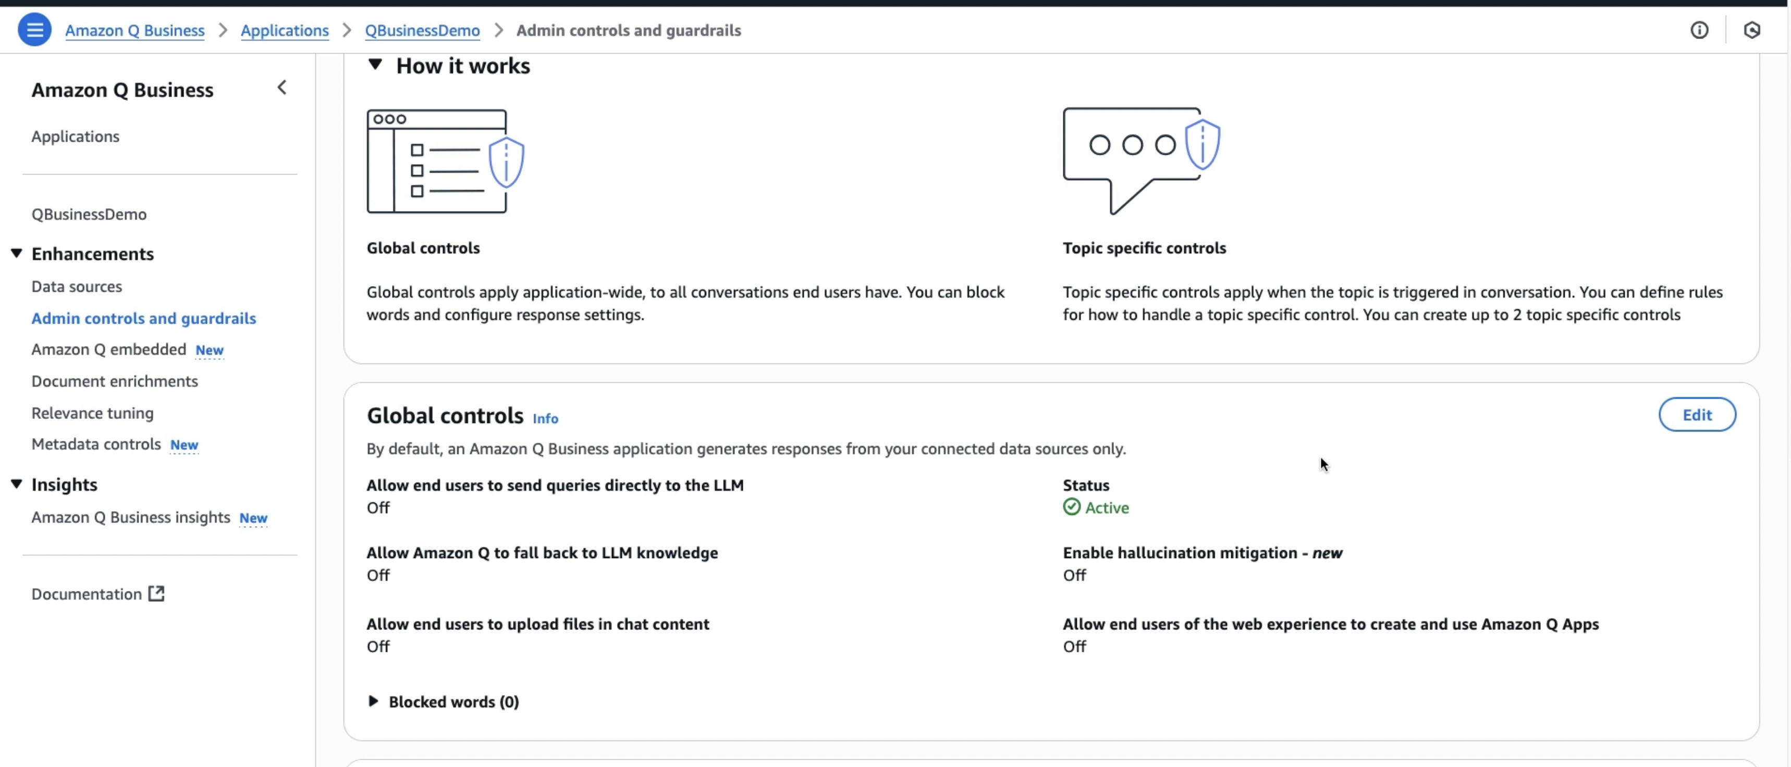This screenshot has height=767, width=1791.
Task: Click Edit button for Global controls
Action: (x=1697, y=415)
